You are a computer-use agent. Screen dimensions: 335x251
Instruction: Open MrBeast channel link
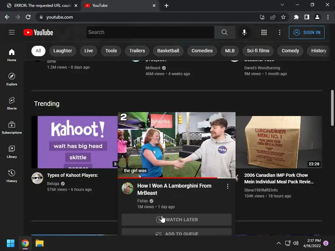pyautogui.click(x=153, y=68)
